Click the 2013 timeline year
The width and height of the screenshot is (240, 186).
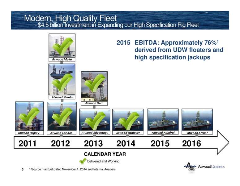tap(93, 144)
